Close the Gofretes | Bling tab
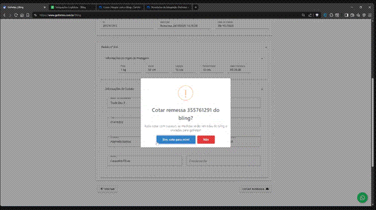The height and width of the screenshot is (210, 376). [x=44, y=7]
